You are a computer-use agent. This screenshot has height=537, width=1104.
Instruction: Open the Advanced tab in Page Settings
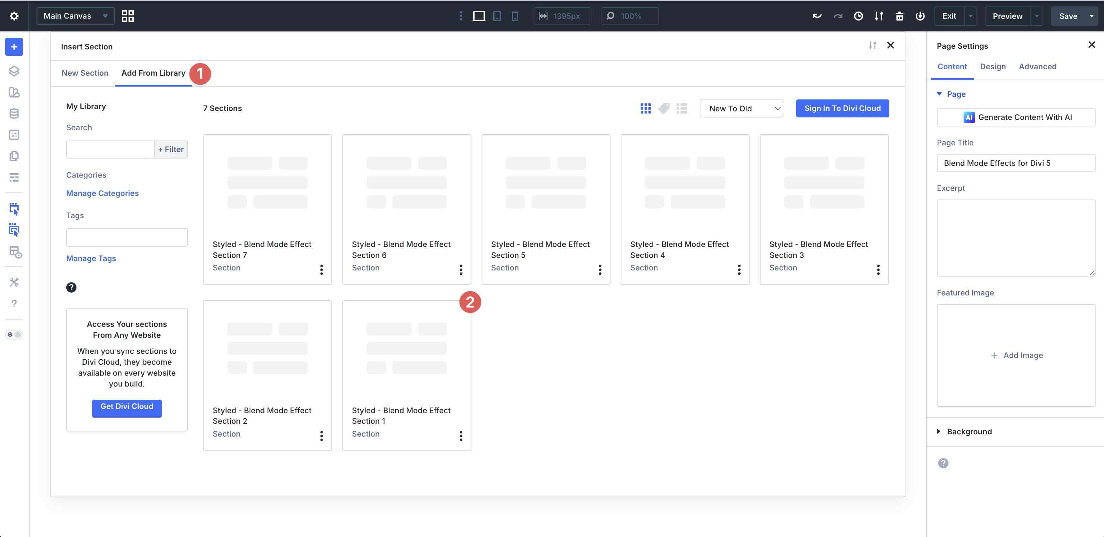point(1037,66)
